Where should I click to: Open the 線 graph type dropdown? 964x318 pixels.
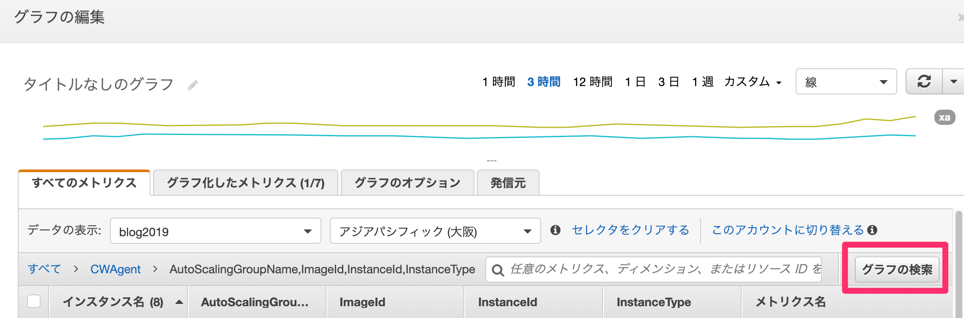click(x=846, y=81)
